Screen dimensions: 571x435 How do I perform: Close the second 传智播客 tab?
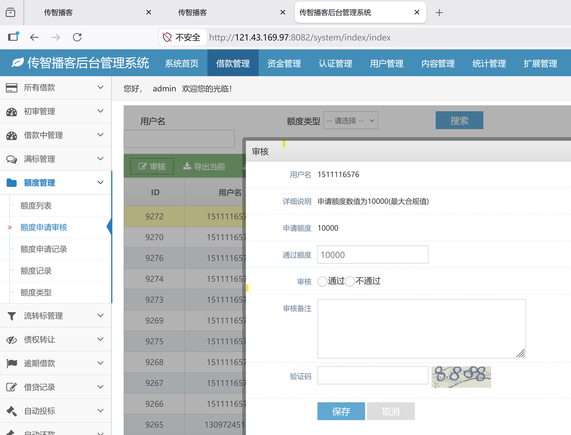(283, 12)
